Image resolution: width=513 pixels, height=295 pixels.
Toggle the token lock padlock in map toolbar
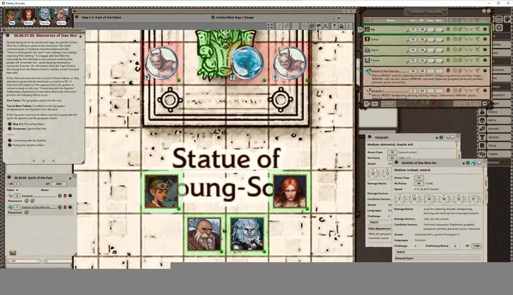click(341, 26)
